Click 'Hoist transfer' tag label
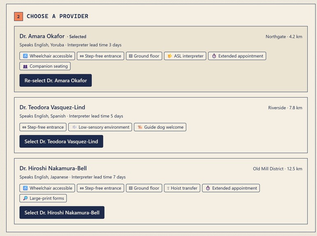This screenshot has height=236, width=317. click(x=184, y=188)
